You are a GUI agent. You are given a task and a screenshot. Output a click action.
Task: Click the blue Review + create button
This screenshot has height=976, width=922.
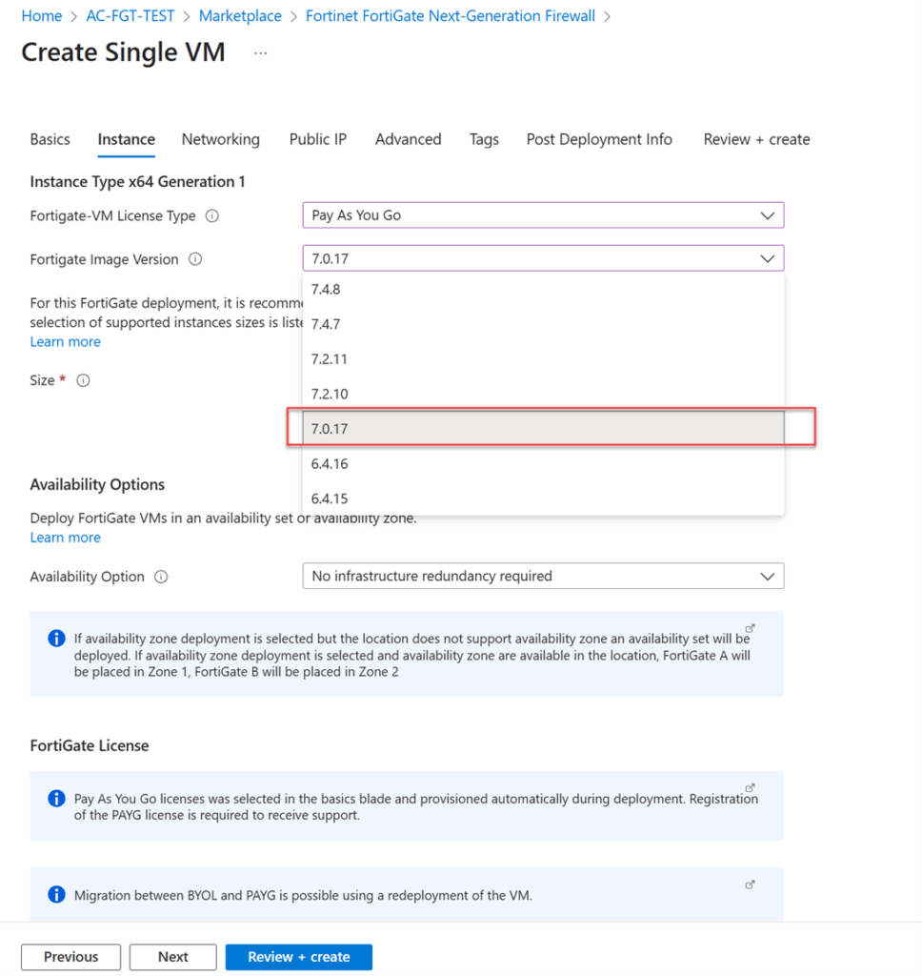pyautogui.click(x=298, y=957)
